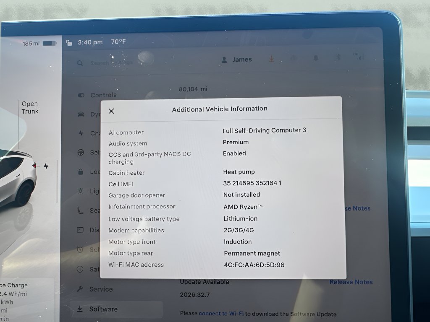Open Release Notes beside Update Available

coord(351,282)
